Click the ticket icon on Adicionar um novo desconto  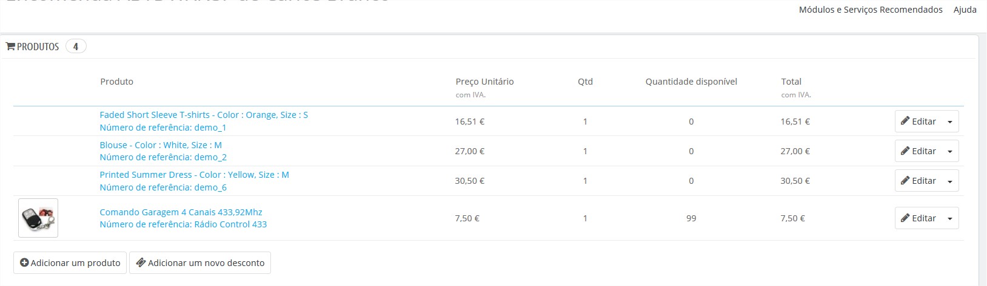click(141, 263)
